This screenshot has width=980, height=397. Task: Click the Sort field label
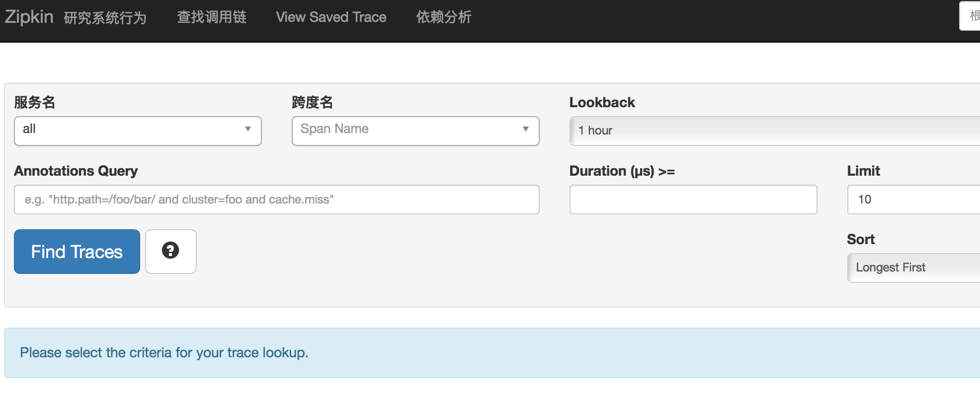click(860, 239)
